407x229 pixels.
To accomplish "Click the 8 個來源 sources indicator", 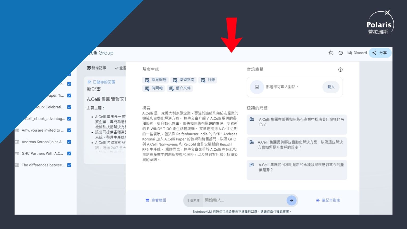I will pyautogui.click(x=194, y=201).
